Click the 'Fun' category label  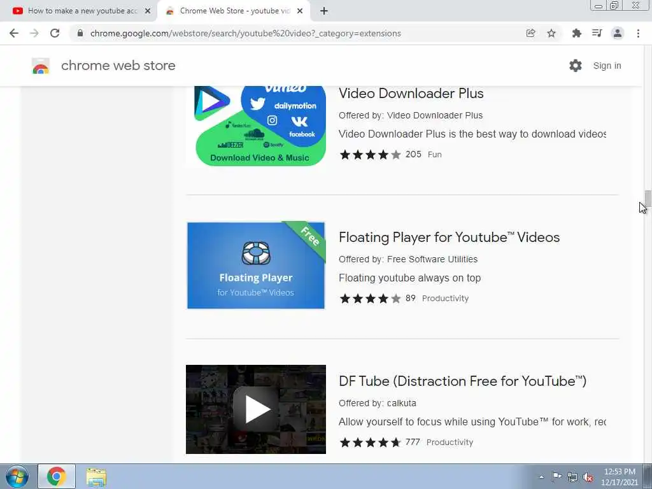coord(434,155)
